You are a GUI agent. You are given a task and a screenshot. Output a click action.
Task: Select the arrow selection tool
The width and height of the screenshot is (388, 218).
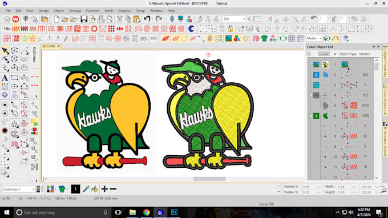(5, 51)
